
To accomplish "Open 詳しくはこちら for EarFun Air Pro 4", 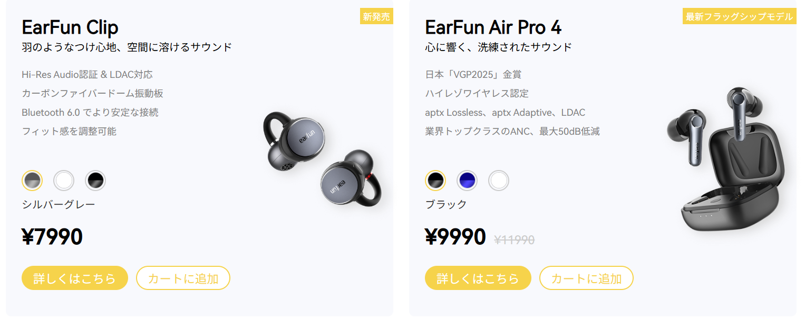I will (478, 278).
